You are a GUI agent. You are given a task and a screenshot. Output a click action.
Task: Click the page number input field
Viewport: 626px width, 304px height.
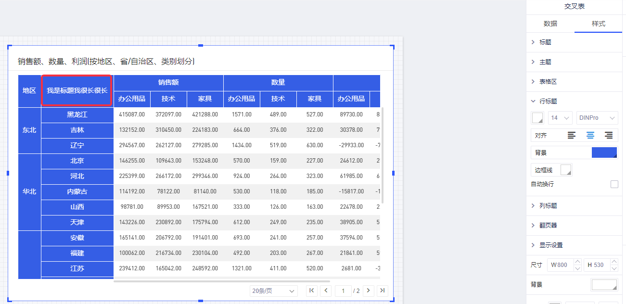click(x=343, y=291)
